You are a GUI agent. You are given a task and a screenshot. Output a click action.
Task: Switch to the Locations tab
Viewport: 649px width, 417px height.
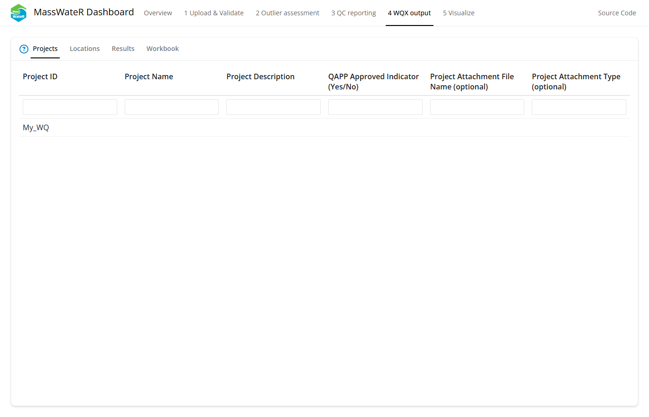pos(85,49)
